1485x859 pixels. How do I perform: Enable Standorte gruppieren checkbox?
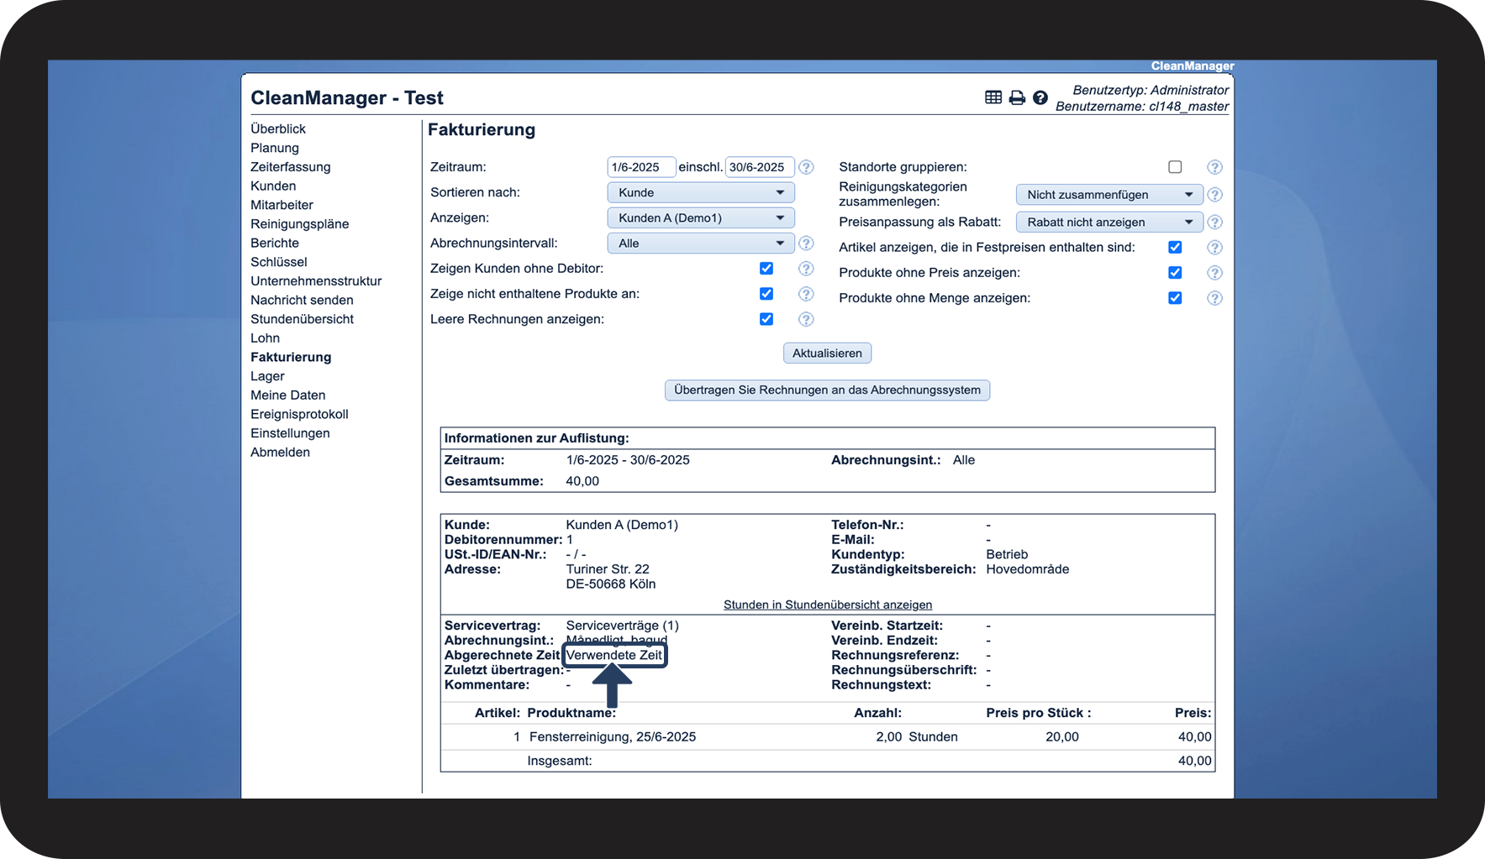tap(1175, 167)
